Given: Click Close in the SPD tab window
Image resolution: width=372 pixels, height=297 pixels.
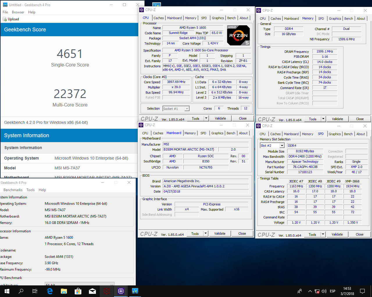Looking at the screenshot, I should (x=360, y=234).
